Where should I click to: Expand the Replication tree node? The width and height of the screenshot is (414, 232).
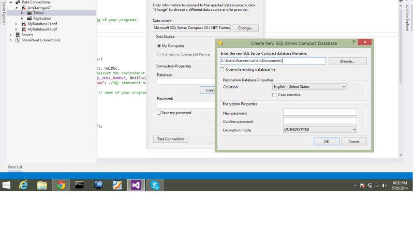point(22,19)
